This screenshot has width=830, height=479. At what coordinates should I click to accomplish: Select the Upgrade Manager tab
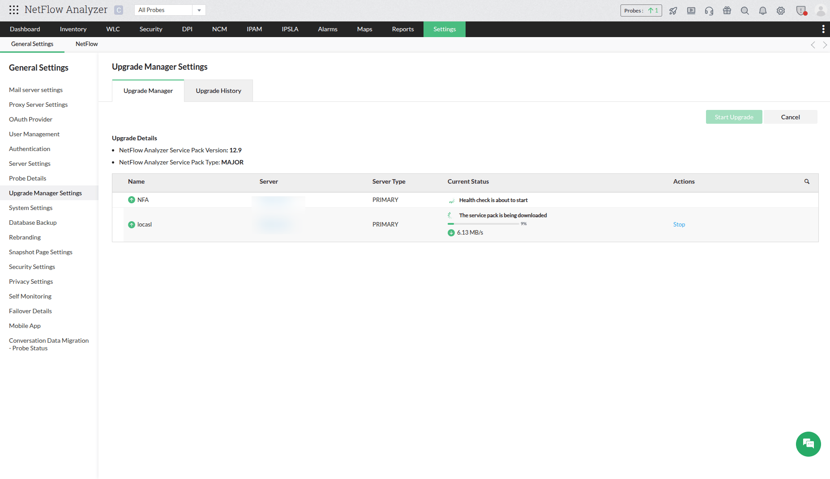148,91
